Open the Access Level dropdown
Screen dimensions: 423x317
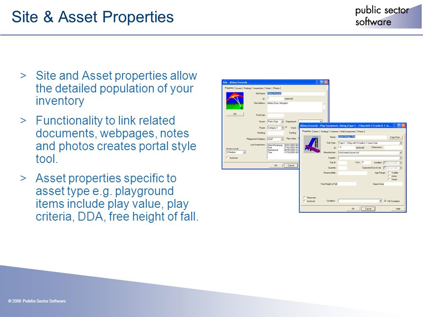[236, 152]
